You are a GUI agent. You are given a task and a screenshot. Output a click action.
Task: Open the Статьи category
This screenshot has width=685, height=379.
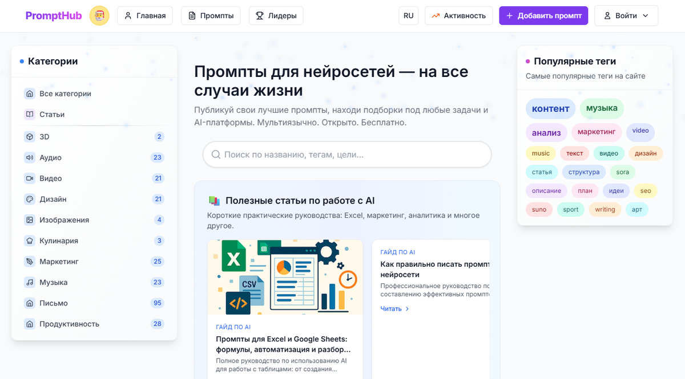(94, 115)
